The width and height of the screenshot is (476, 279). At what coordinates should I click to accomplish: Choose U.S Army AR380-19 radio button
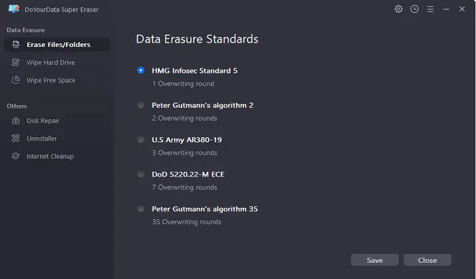[141, 140]
